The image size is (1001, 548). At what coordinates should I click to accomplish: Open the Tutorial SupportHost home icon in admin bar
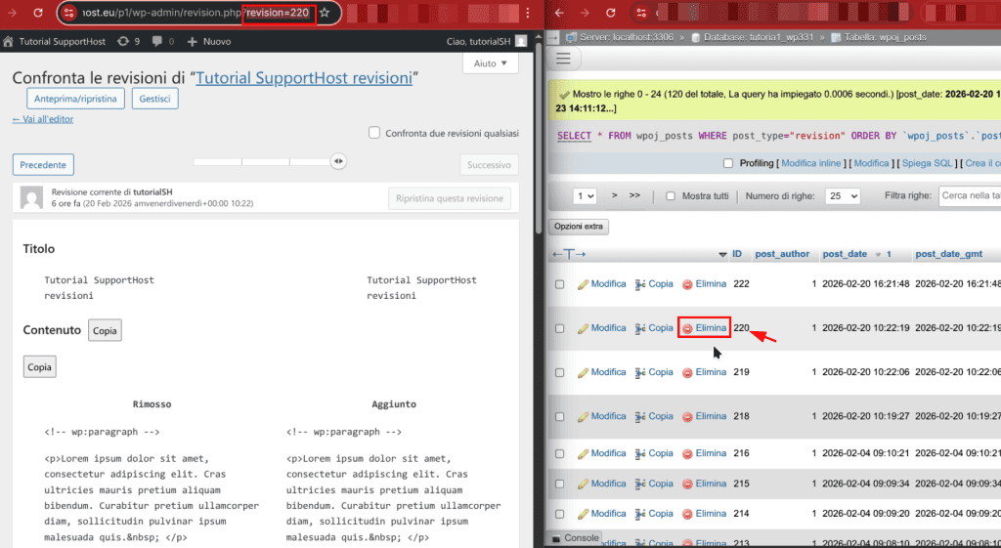8,41
